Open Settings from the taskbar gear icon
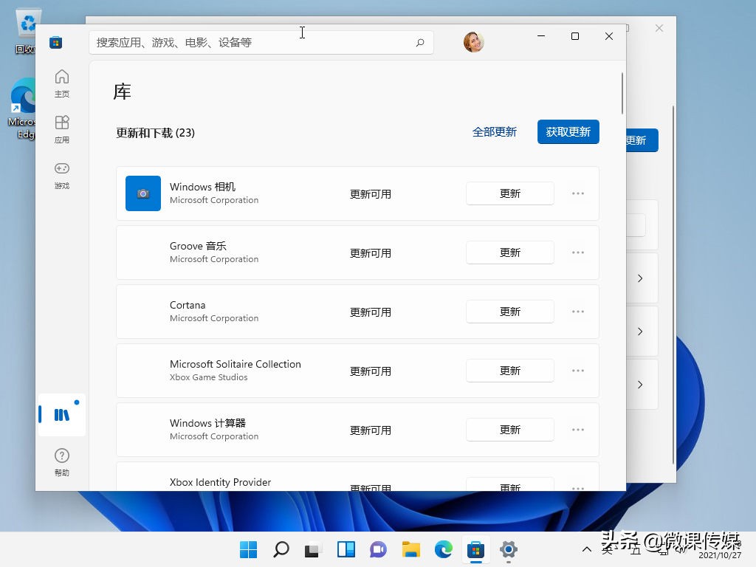The image size is (756, 567). [x=508, y=550]
